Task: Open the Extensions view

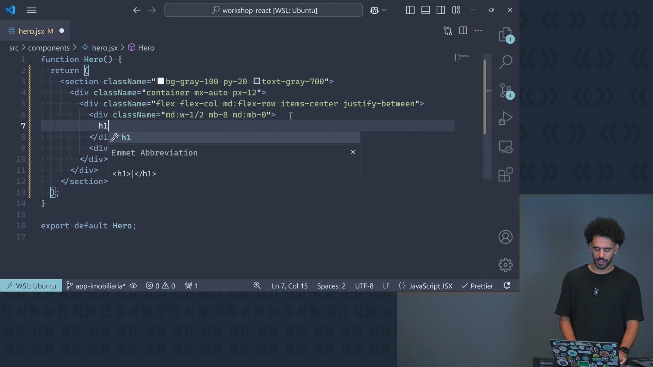Action: coord(505,175)
